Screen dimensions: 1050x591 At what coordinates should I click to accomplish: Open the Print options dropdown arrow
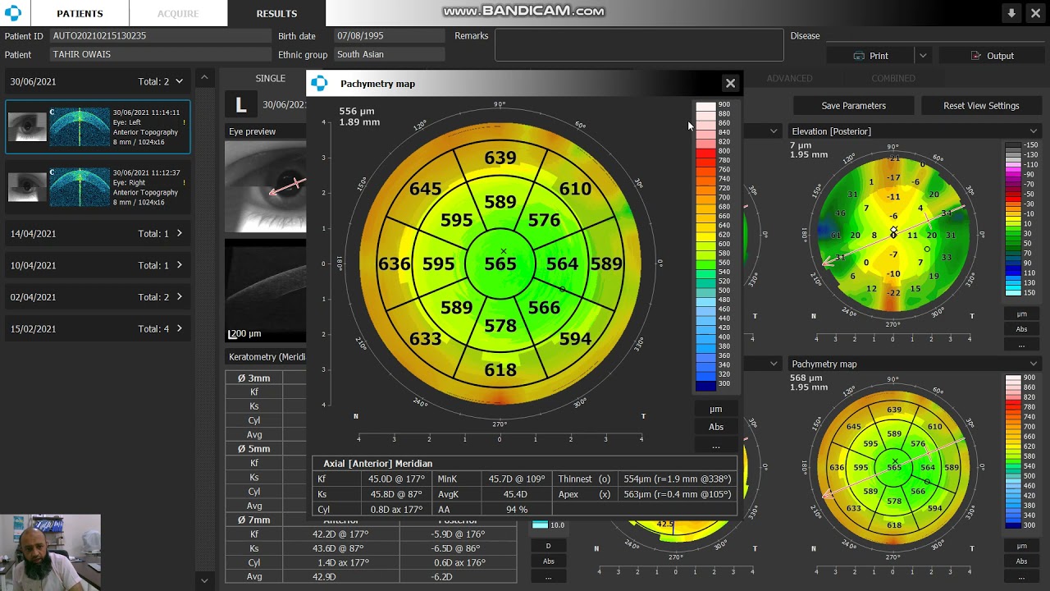(x=923, y=56)
